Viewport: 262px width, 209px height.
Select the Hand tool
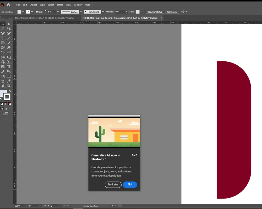[x=3, y=86]
